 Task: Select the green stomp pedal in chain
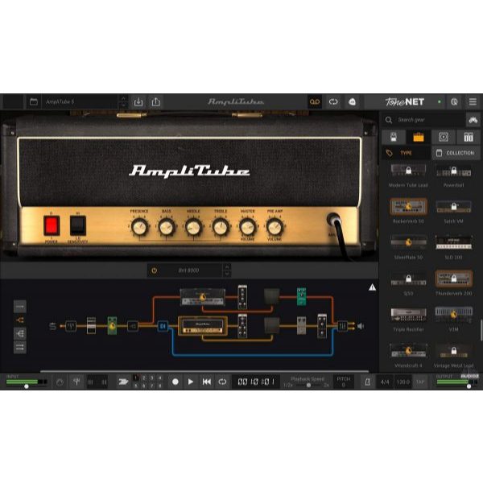coord(112,325)
